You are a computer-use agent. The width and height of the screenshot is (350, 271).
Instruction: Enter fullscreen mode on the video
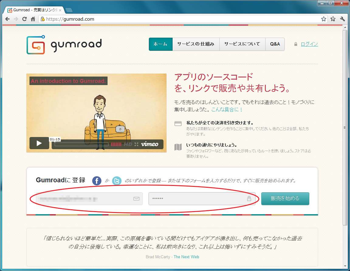tap(136, 144)
